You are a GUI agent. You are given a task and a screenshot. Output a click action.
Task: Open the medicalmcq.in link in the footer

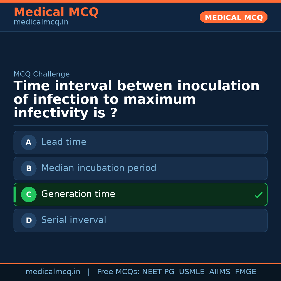click(x=53, y=272)
